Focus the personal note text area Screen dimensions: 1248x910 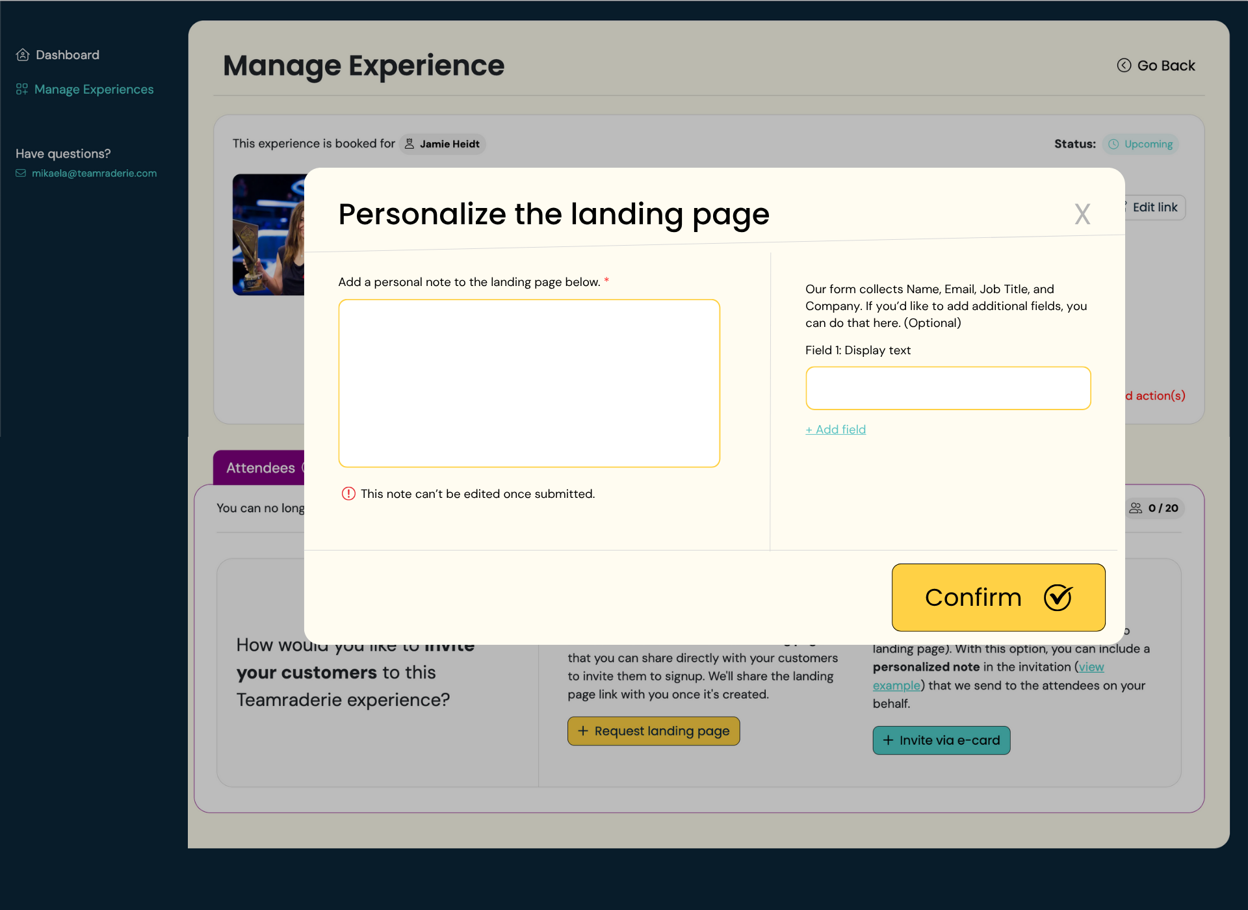click(528, 383)
